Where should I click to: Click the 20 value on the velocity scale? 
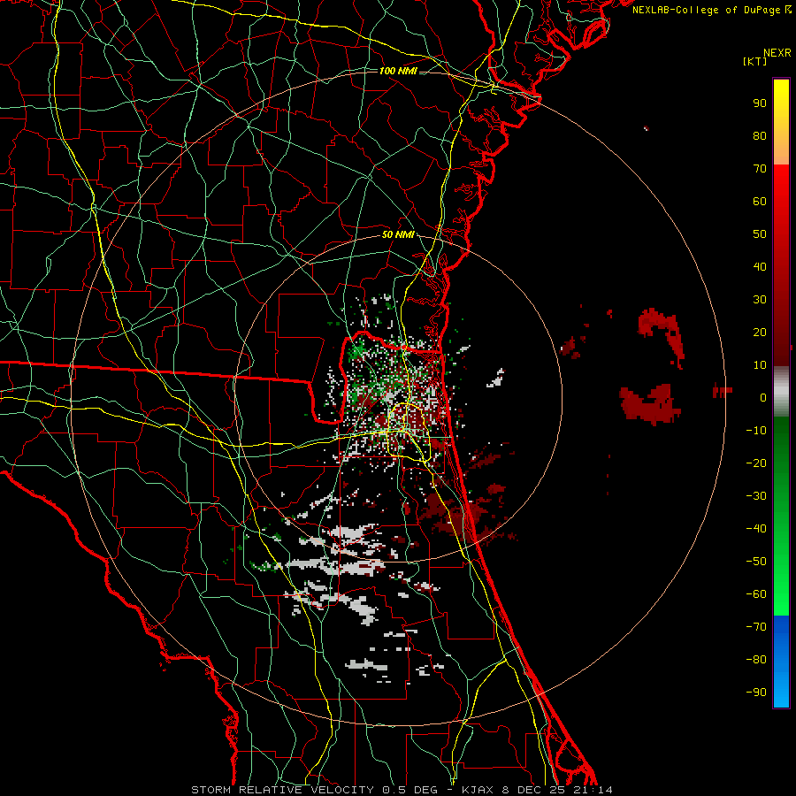point(760,333)
